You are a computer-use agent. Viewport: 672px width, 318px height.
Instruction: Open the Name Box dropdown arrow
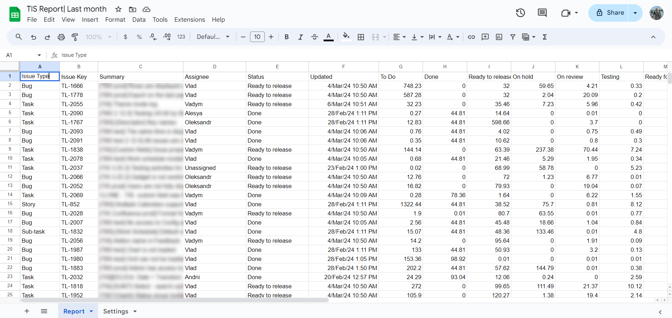[x=39, y=55]
